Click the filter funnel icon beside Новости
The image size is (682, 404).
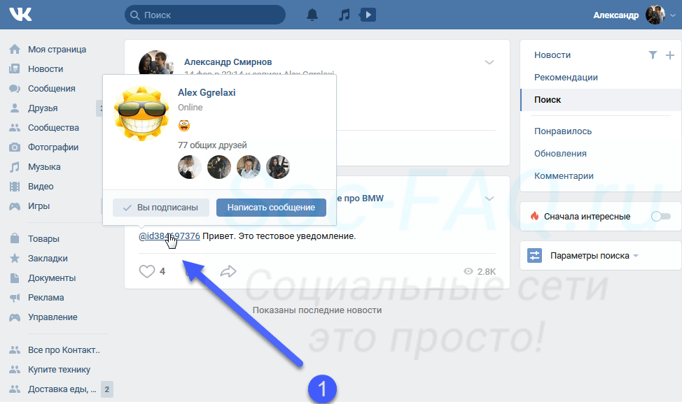point(653,55)
